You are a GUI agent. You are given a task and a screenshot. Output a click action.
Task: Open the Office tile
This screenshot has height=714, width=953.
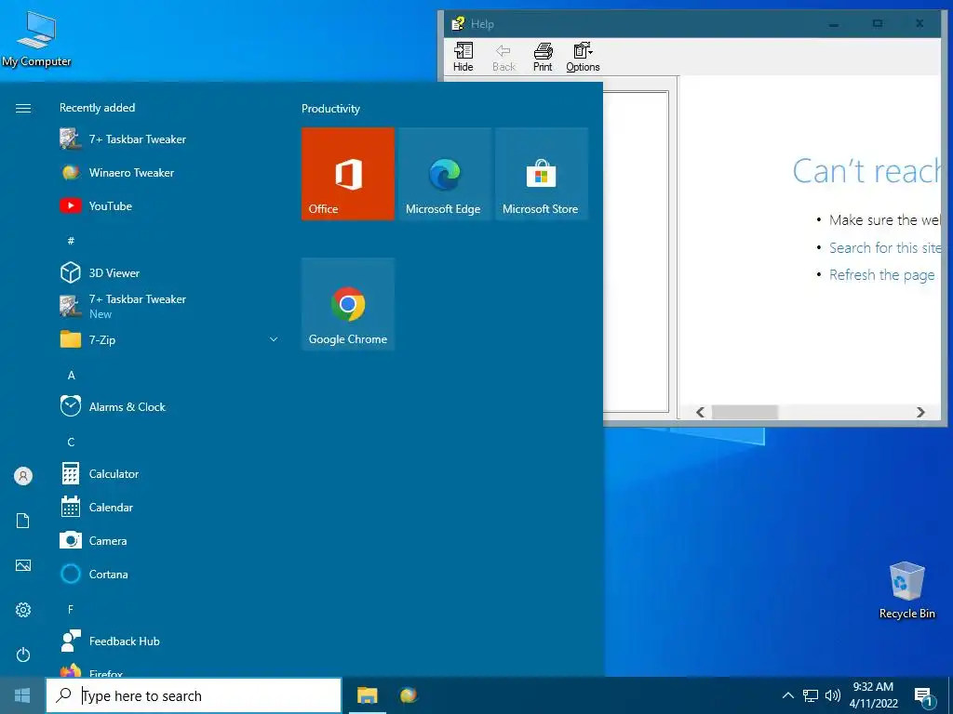[348, 174]
